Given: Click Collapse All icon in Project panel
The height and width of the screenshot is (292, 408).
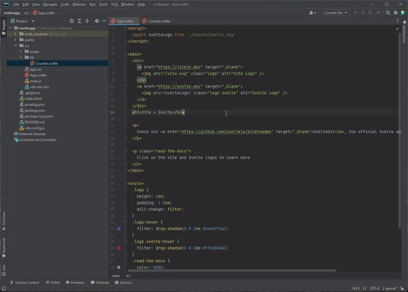Looking at the screenshot, I should click(87, 21).
